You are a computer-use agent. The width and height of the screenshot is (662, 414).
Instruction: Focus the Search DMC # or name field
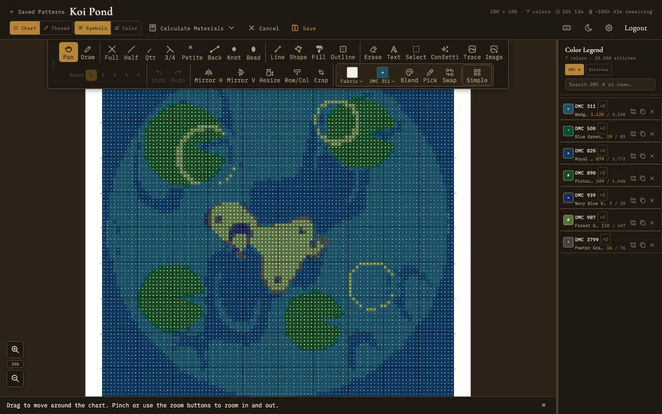click(610, 84)
